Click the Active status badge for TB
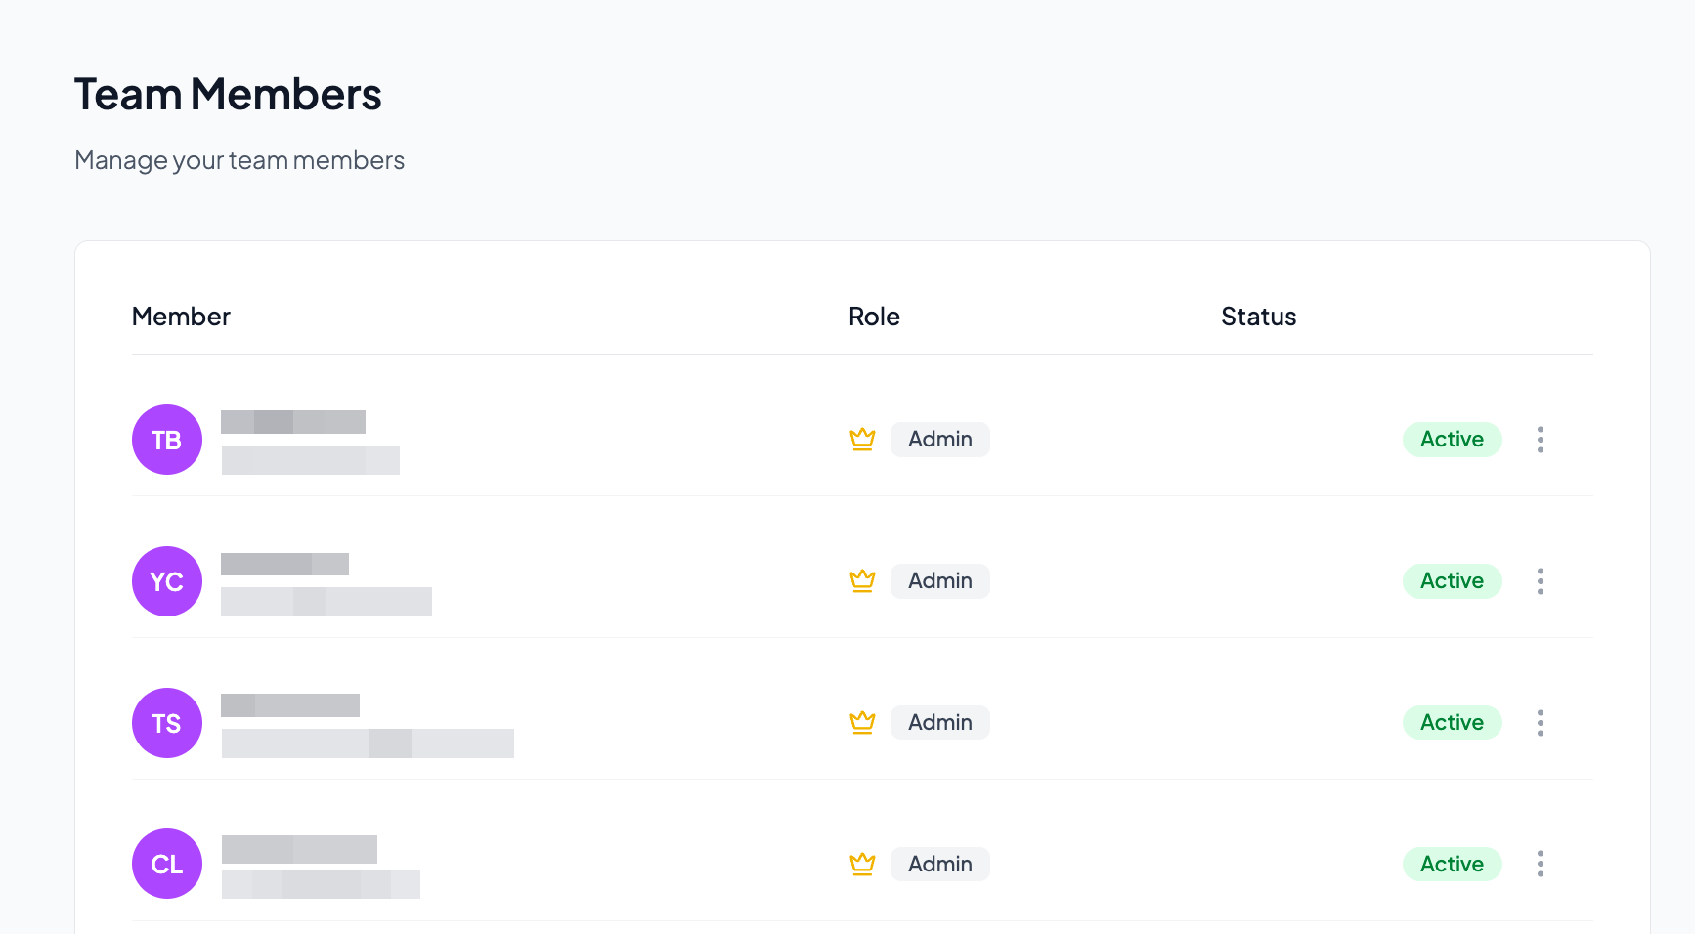1695x934 pixels. tap(1452, 440)
